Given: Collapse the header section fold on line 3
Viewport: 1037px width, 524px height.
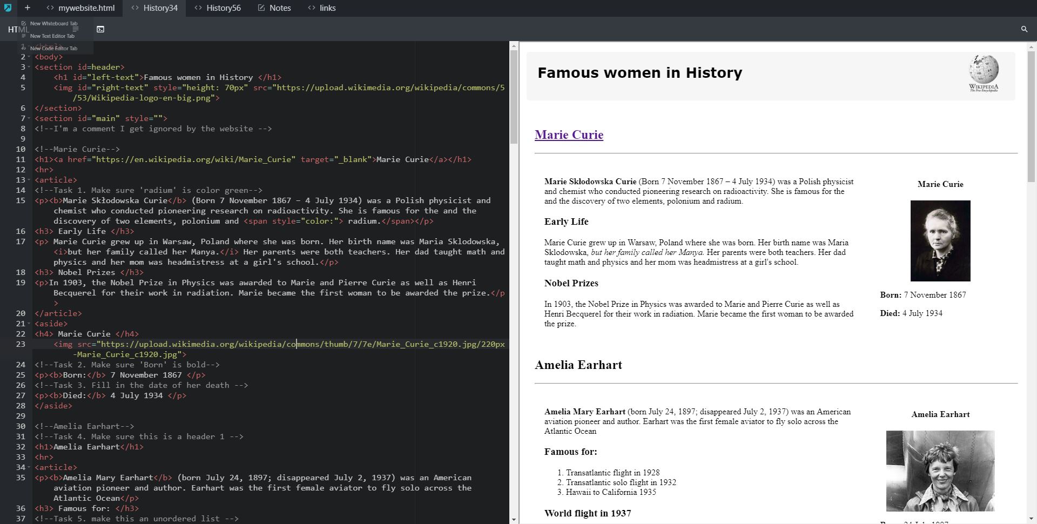Looking at the screenshot, I should [29, 67].
